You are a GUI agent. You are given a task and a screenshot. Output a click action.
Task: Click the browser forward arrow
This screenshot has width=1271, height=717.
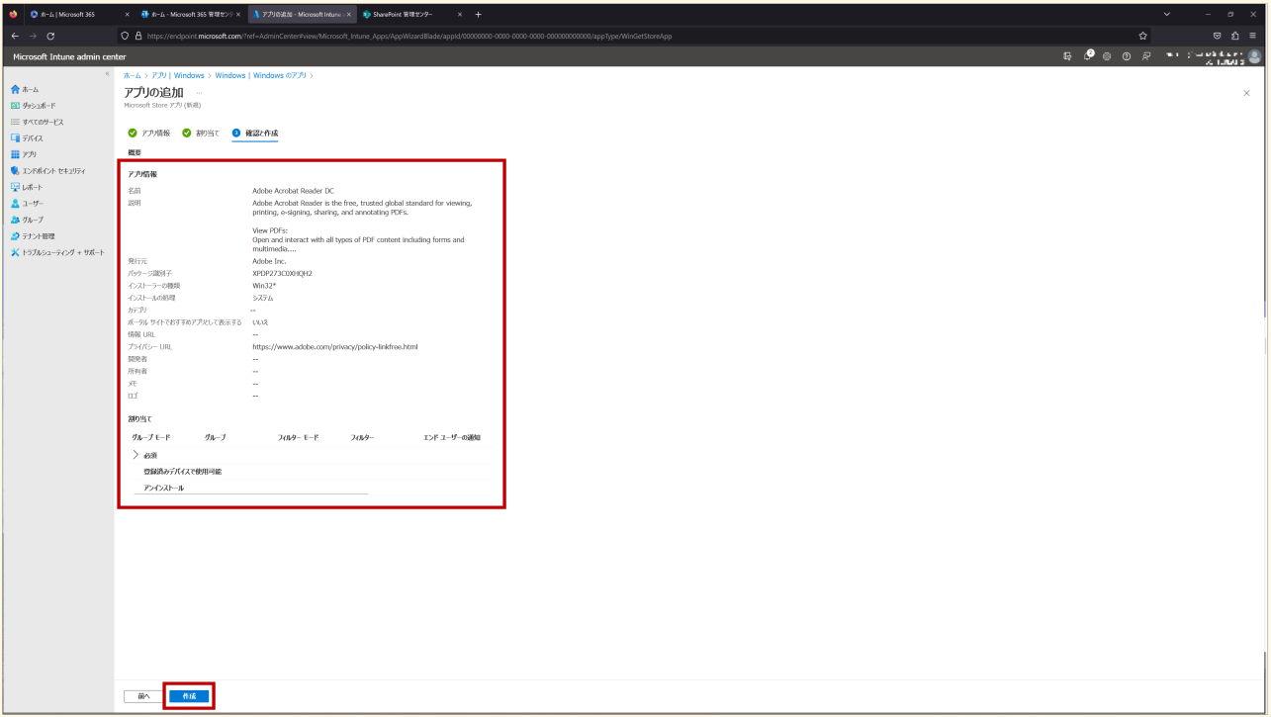pyautogui.click(x=32, y=36)
